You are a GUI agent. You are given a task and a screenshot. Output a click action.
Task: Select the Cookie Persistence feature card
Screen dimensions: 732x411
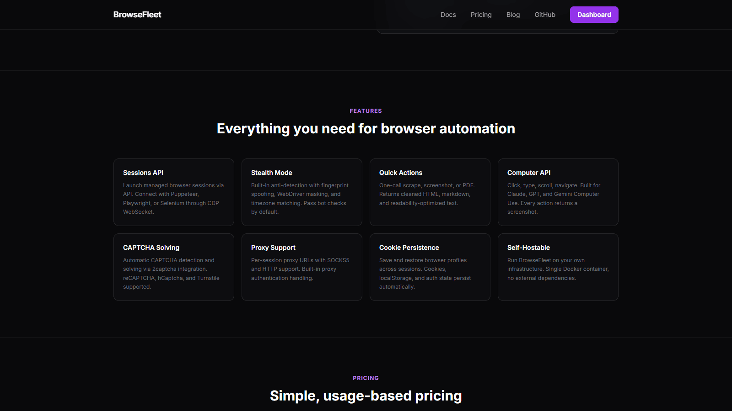[x=430, y=267]
